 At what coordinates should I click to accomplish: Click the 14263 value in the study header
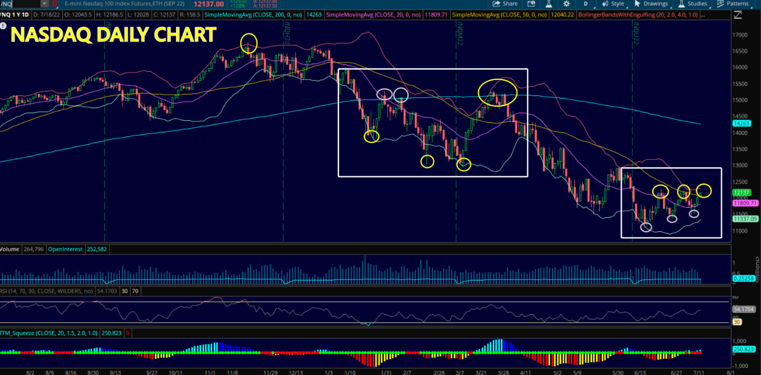tap(313, 15)
